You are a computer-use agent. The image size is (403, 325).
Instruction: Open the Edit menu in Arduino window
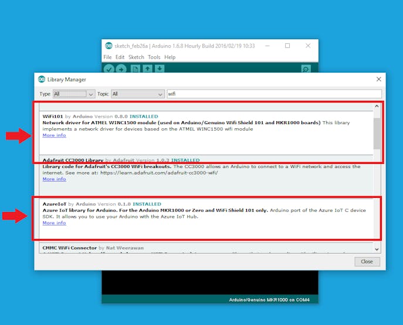coord(120,57)
